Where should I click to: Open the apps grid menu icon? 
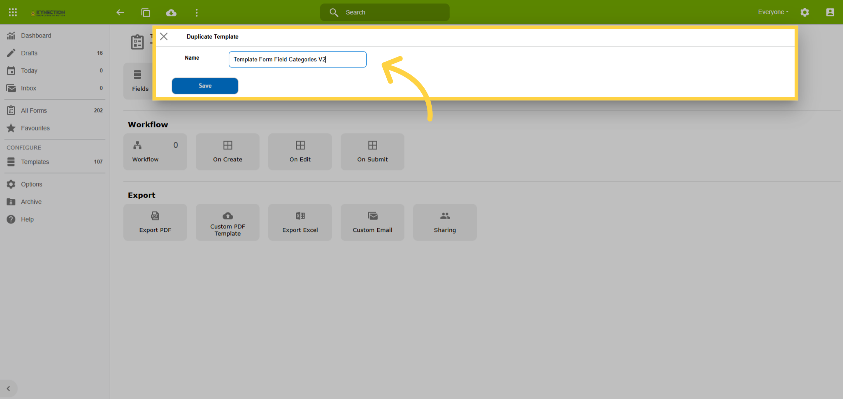coord(13,12)
